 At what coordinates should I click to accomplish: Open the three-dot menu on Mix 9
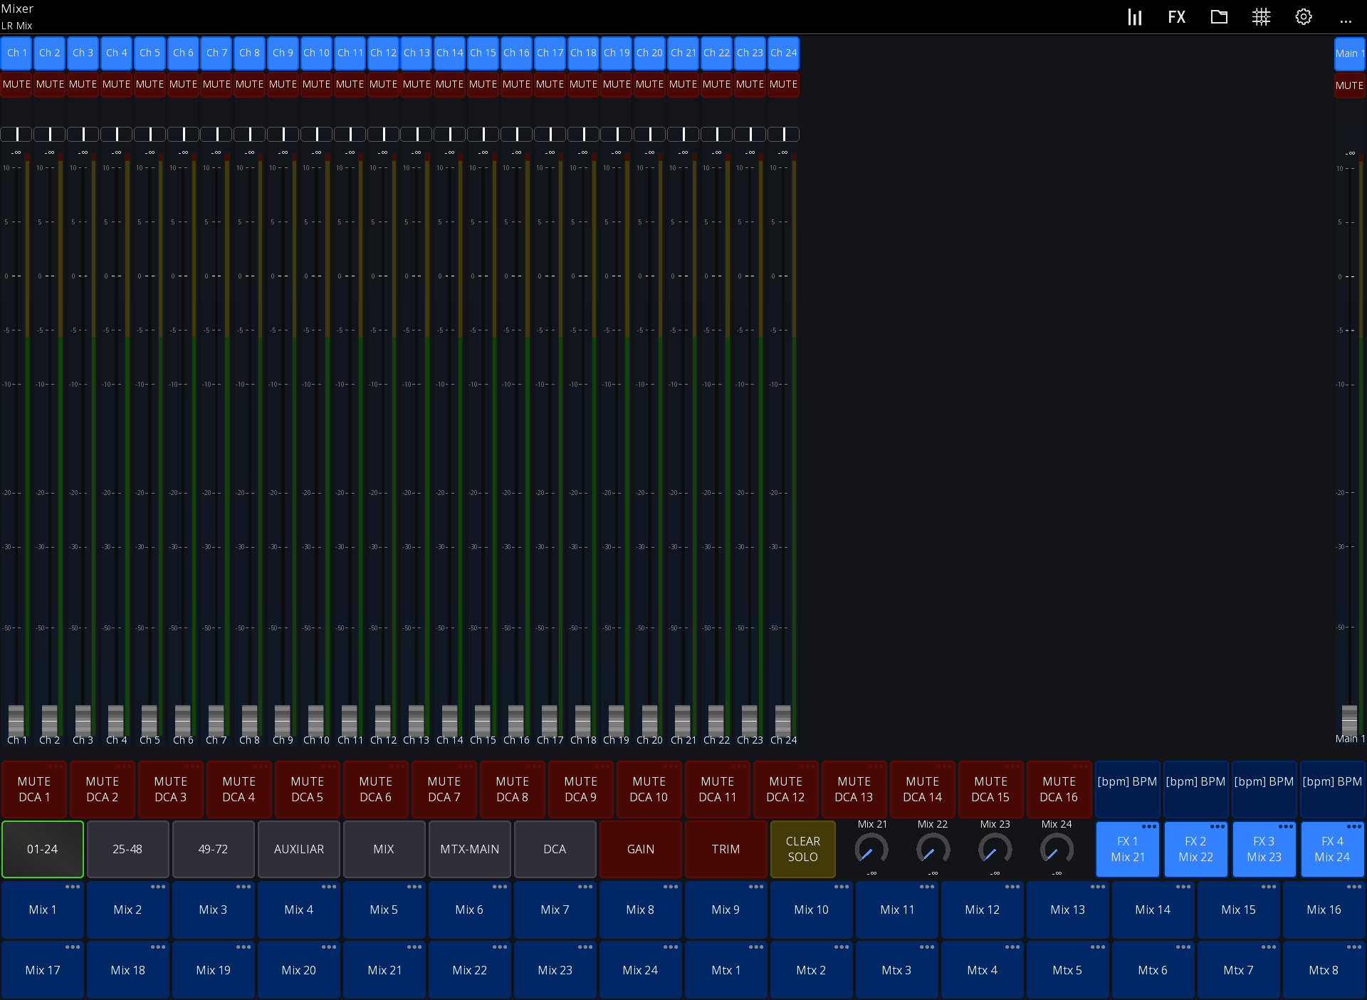pos(756,887)
